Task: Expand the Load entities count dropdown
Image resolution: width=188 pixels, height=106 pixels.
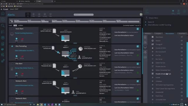Action: [15, 26]
